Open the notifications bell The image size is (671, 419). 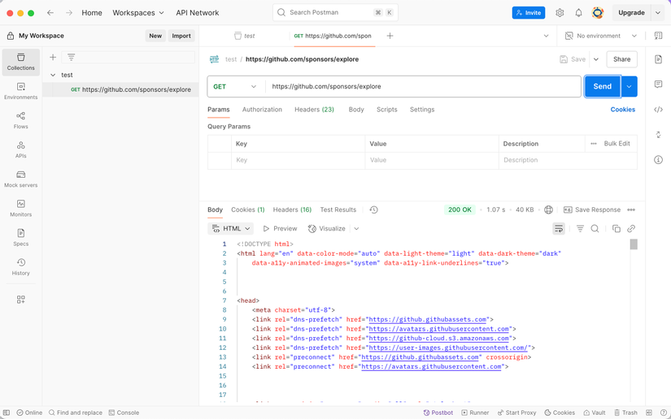click(x=578, y=13)
